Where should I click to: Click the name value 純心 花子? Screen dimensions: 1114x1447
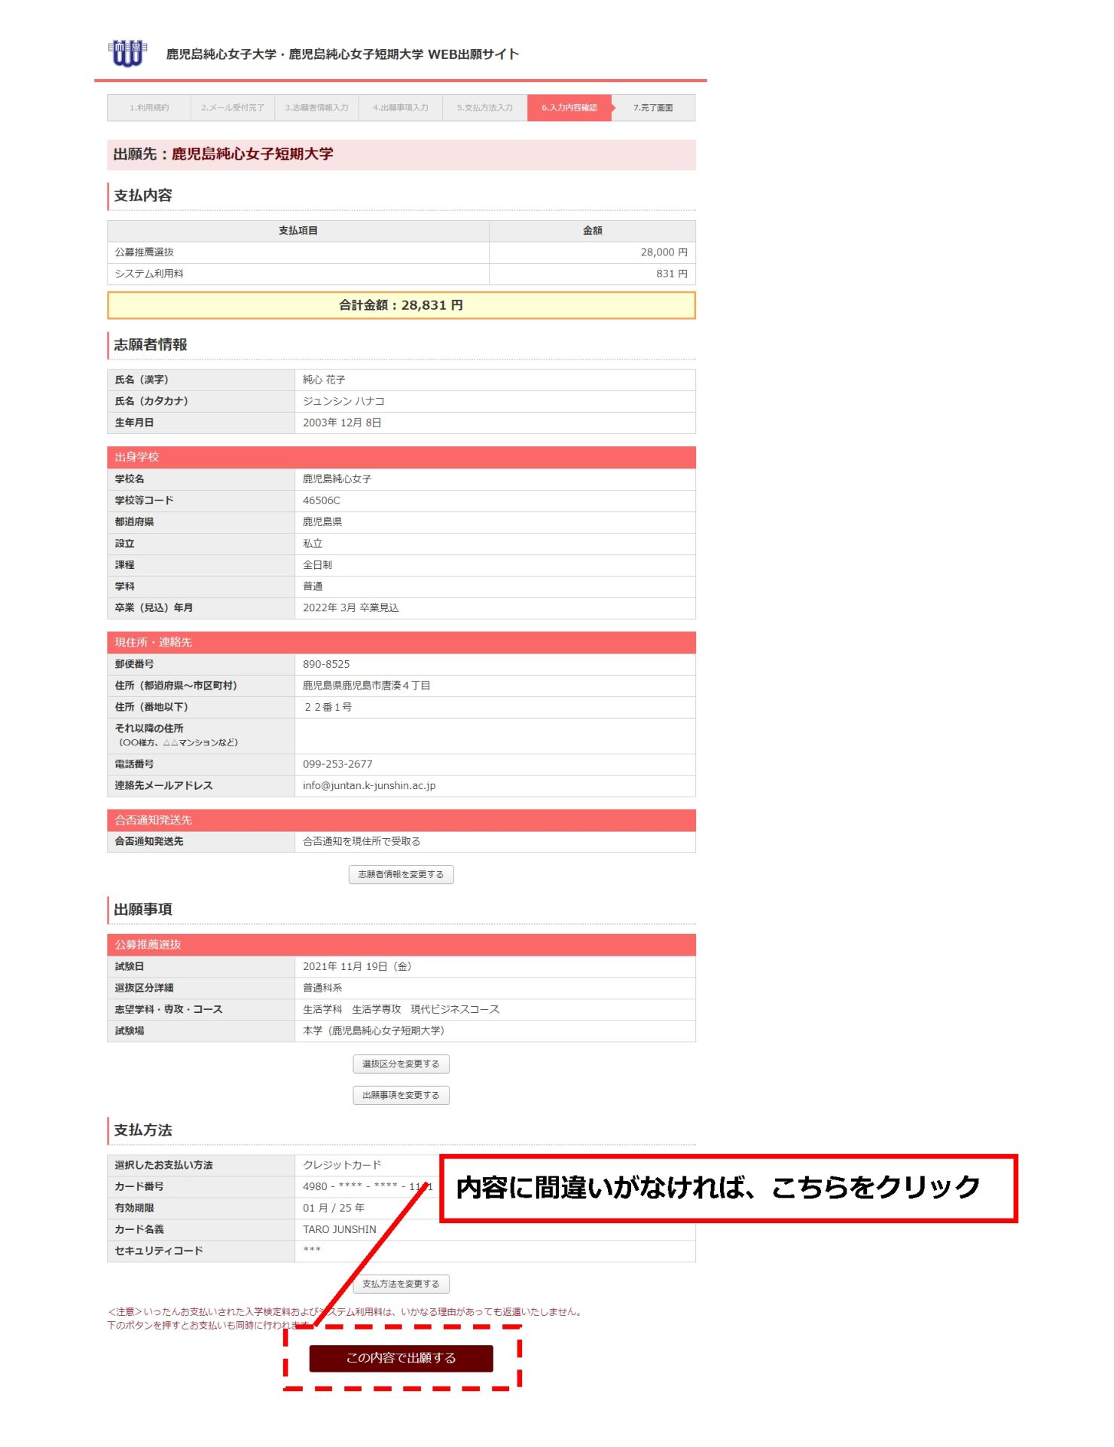pyautogui.click(x=324, y=380)
